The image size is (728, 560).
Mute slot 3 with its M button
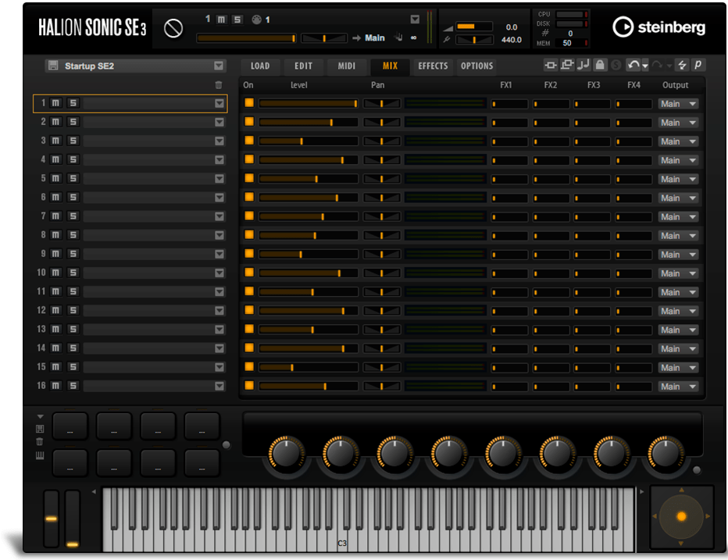[x=55, y=141]
